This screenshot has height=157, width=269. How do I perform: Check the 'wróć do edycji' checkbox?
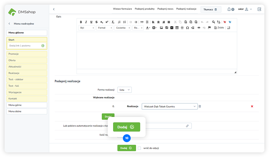(x=139, y=148)
